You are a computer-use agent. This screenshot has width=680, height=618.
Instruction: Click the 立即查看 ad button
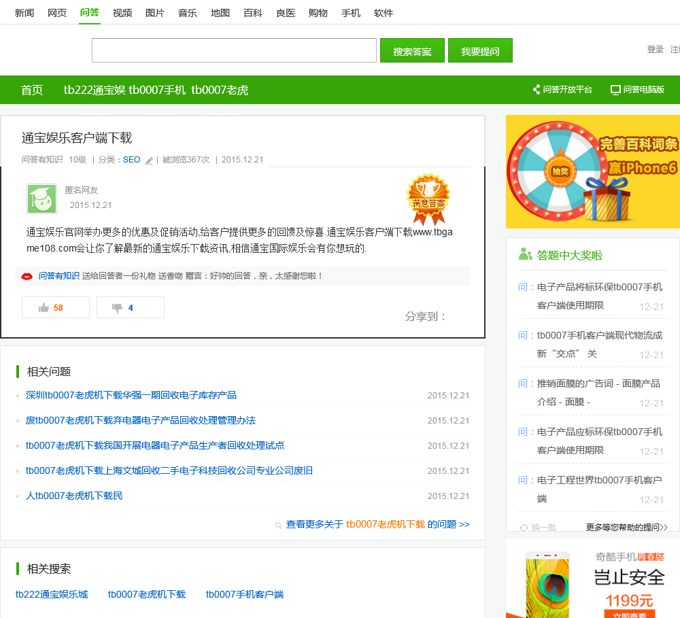tap(629, 615)
